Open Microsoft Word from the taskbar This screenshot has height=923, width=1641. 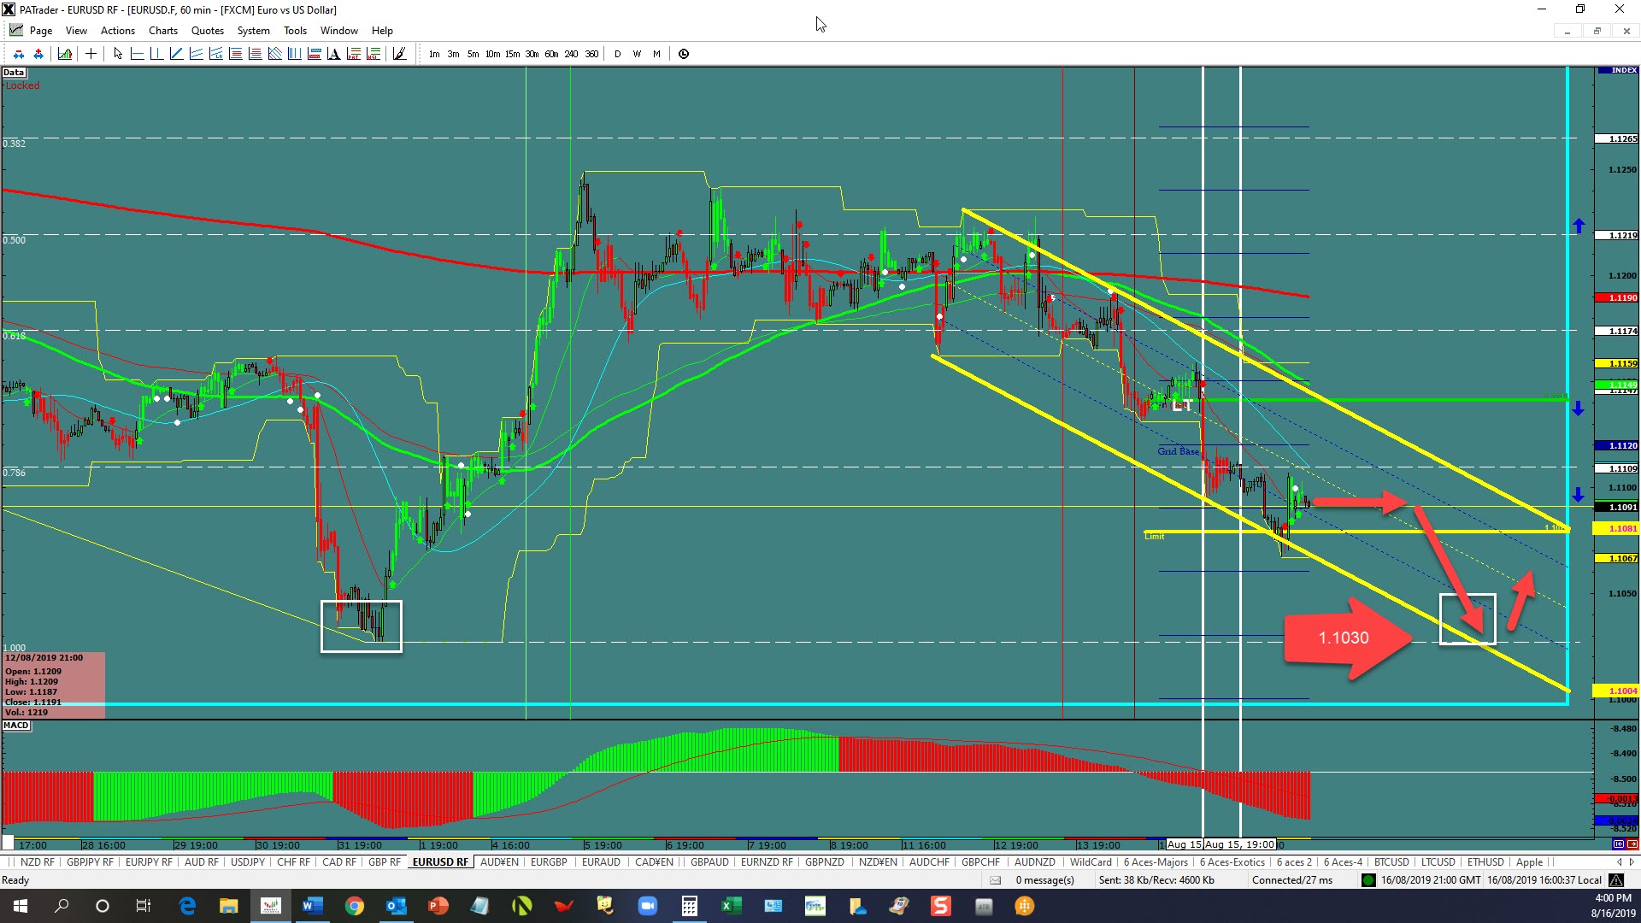[x=312, y=906]
